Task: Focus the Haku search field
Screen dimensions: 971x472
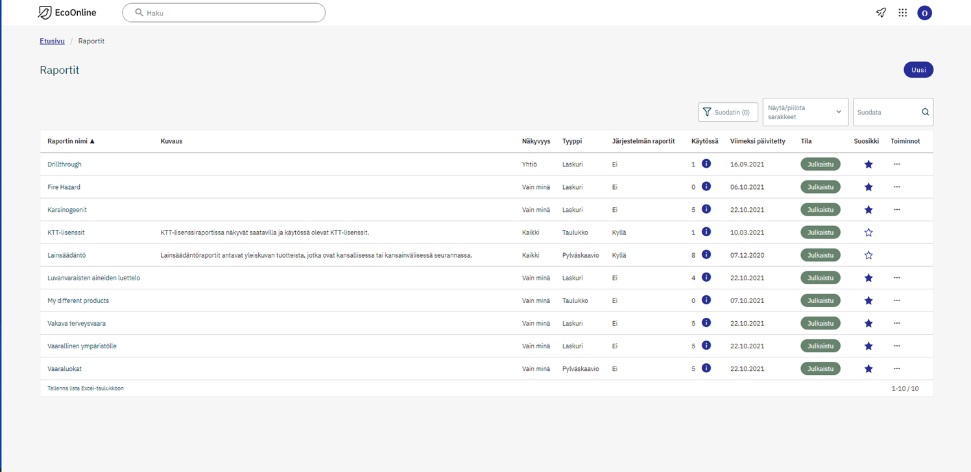Action: click(224, 12)
